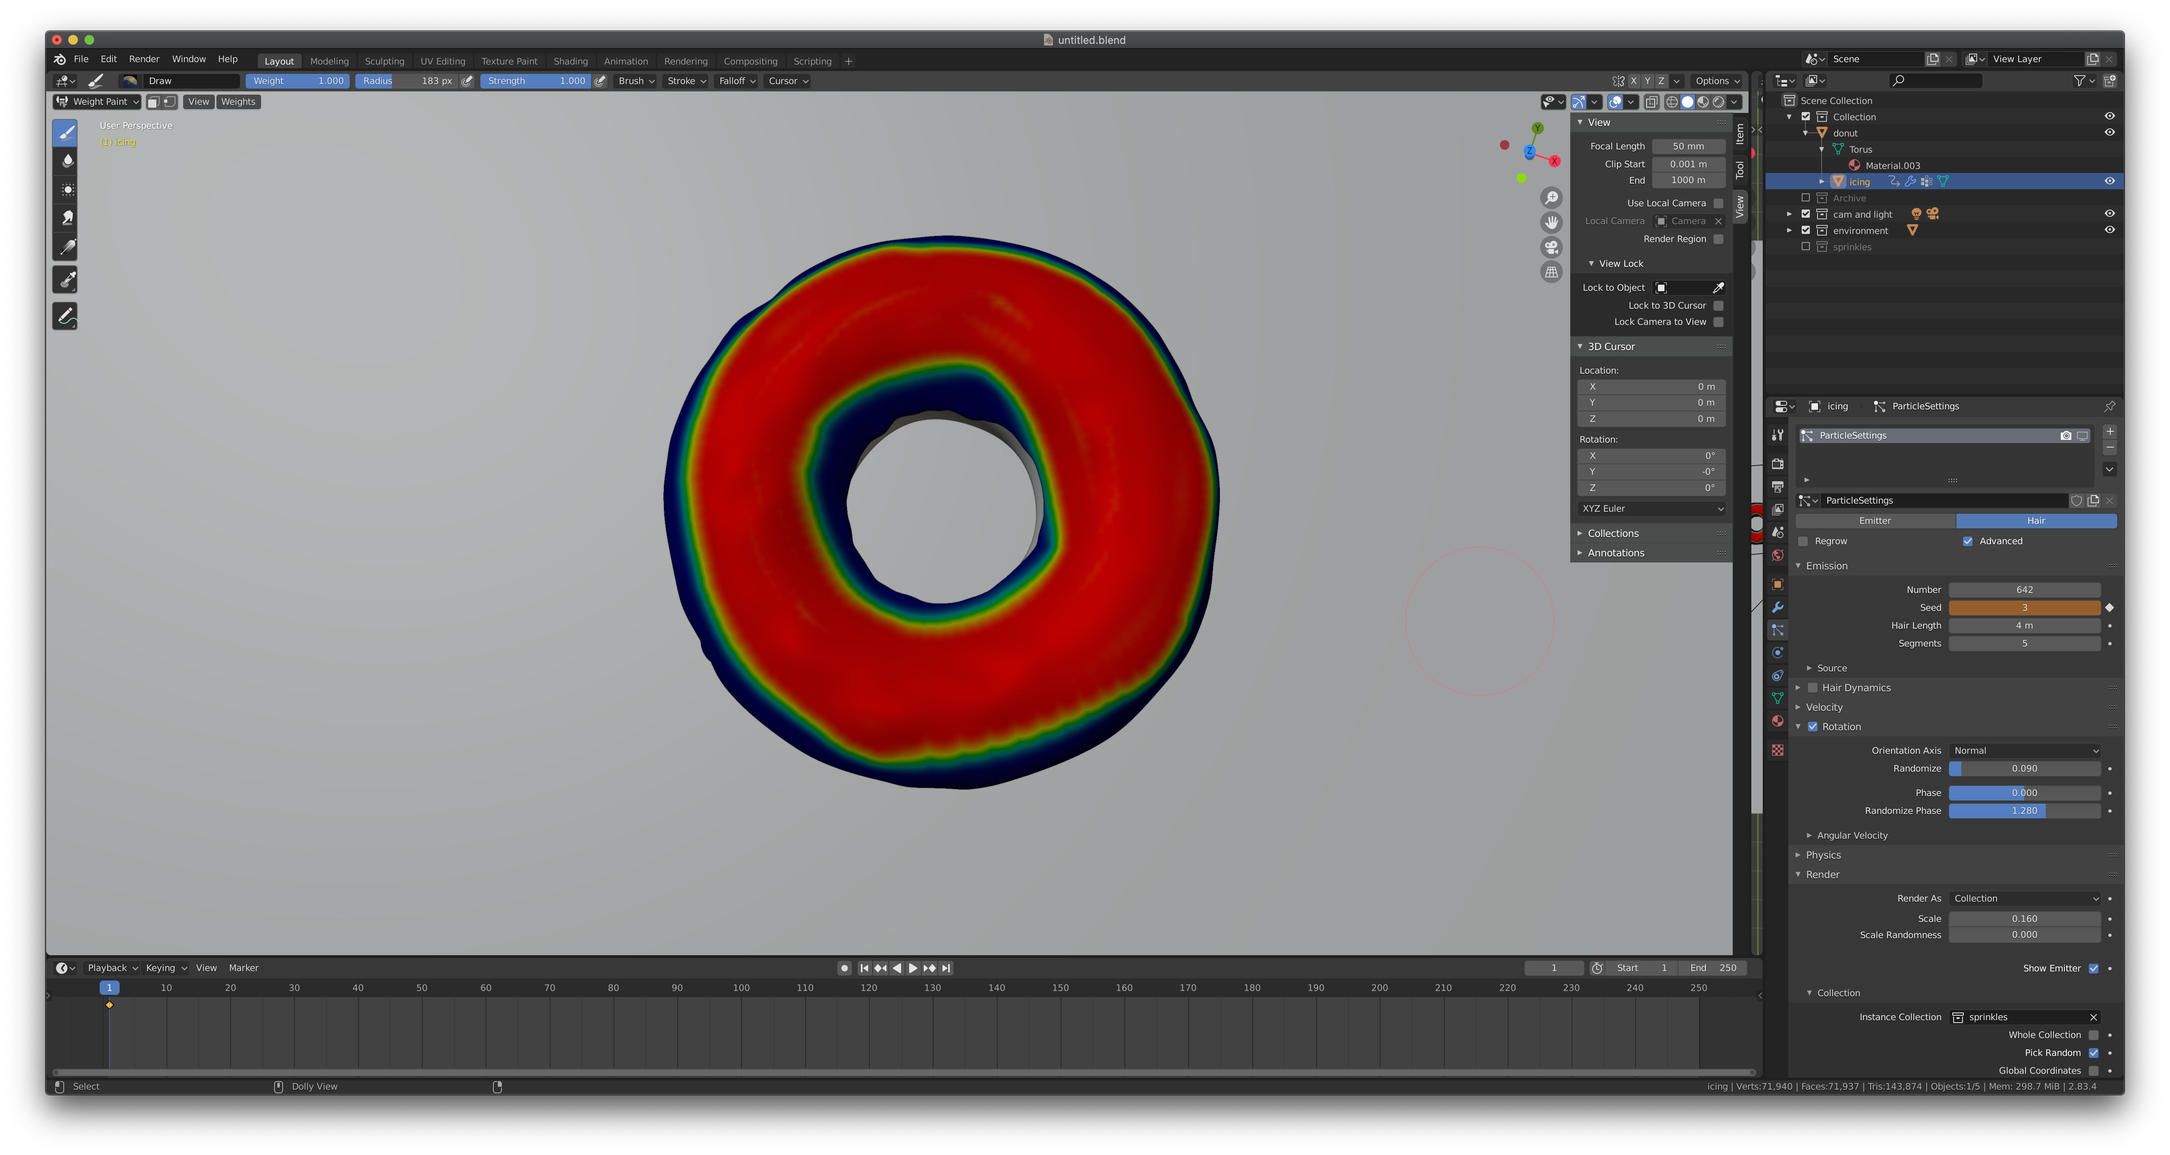
Task: Expand the Velocity panel
Action: tap(1824, 707)
